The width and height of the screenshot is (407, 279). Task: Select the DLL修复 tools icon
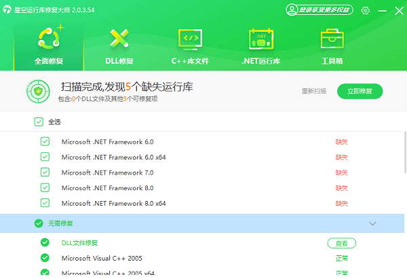click(x=119, y=38)
